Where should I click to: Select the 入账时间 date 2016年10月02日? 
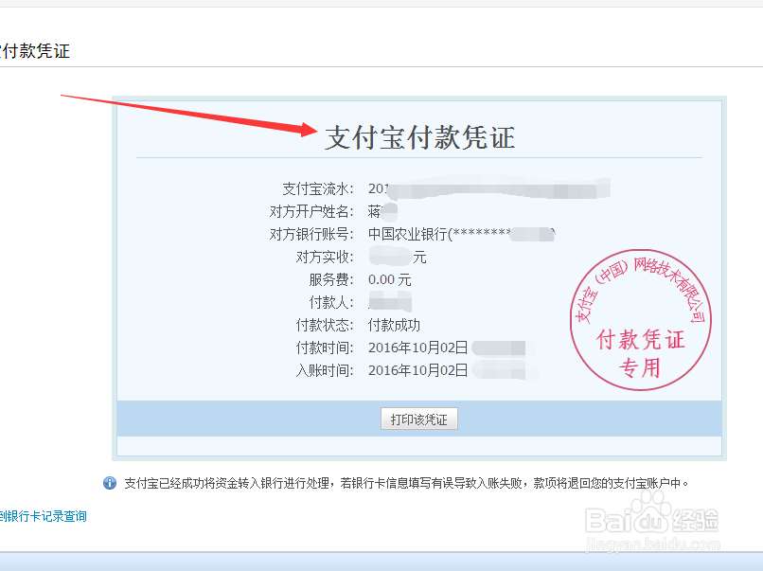tap(418, 370)
